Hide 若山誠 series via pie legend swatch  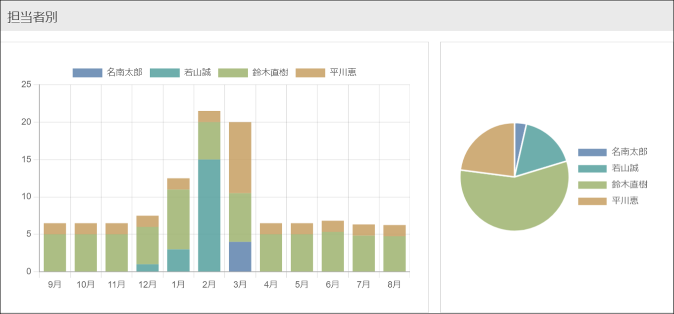tap(592, 169)
